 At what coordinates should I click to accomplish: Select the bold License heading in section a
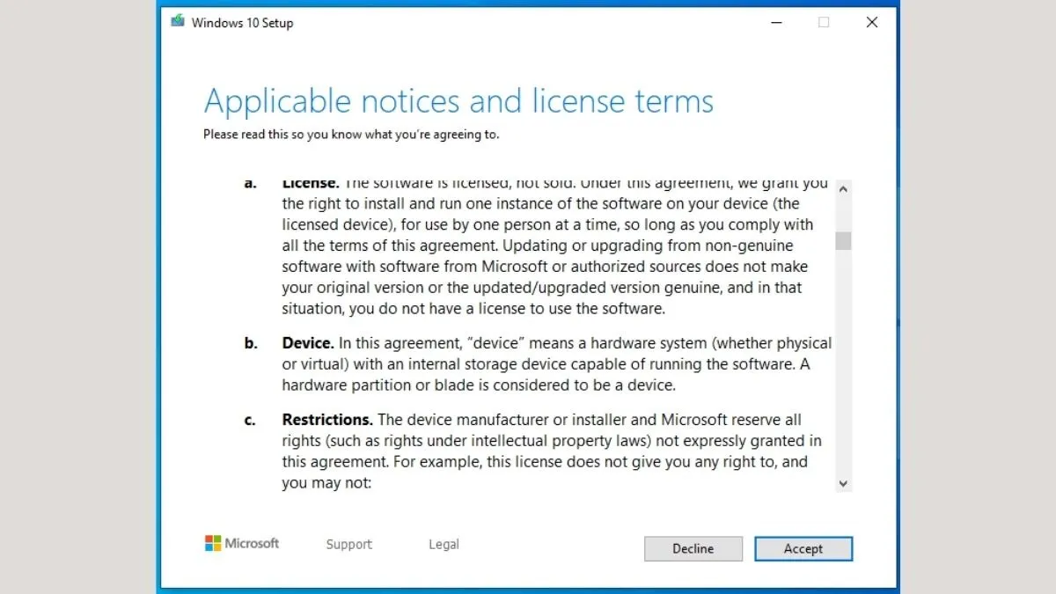click(310, 183)
